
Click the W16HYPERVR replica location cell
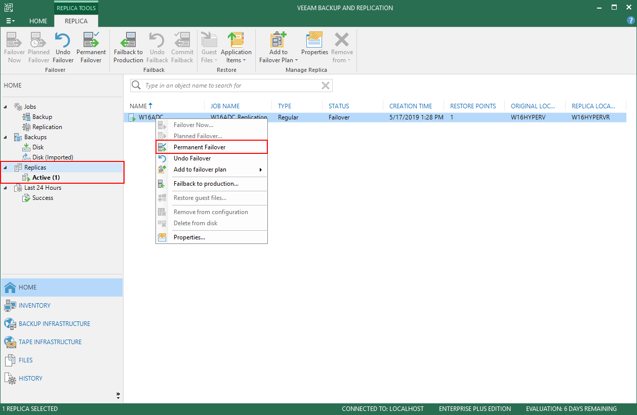coord(591,117)
